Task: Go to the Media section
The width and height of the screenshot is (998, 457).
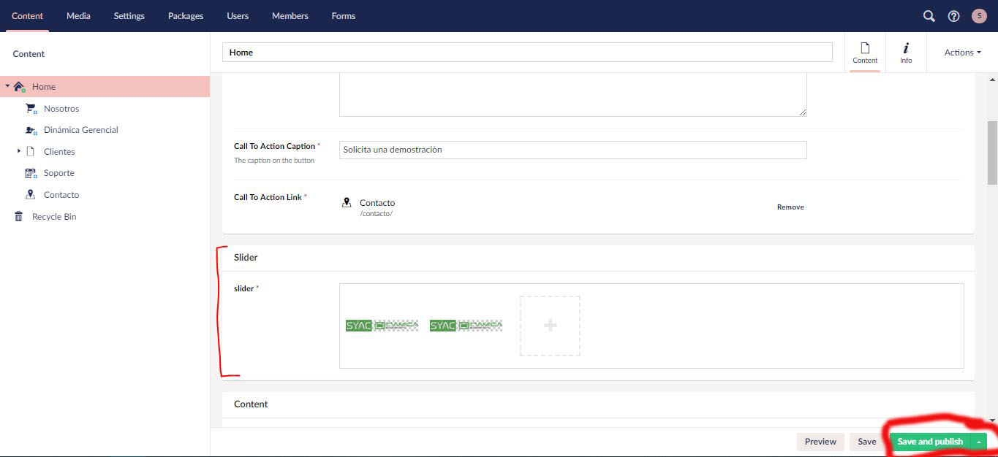Action: tap(78, 16)
